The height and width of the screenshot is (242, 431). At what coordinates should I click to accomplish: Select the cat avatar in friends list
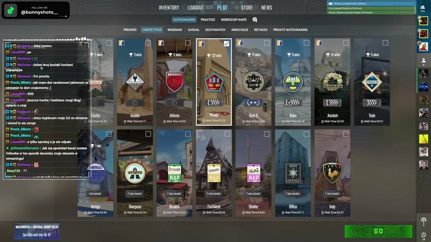(424, 152)
